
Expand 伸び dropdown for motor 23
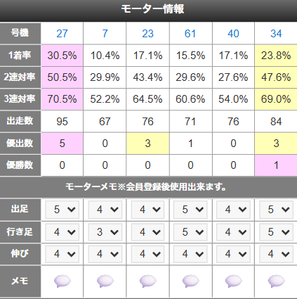[x=147, y=254]
